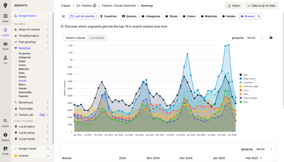Screen dimensions: 284x162
Task: Select Gender under Rankings
Action: (x=23, y=88)
